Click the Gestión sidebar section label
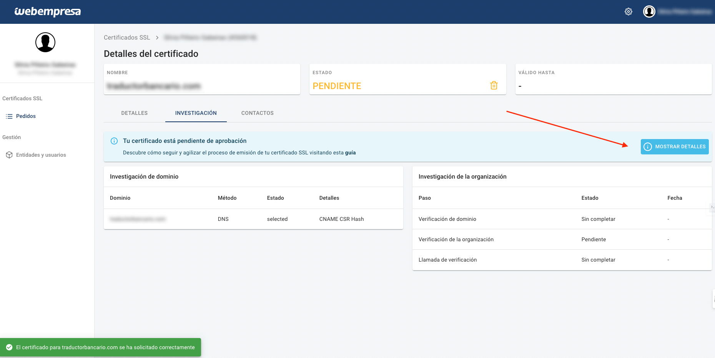Screen dimensions: 715x358 point(12,137)
